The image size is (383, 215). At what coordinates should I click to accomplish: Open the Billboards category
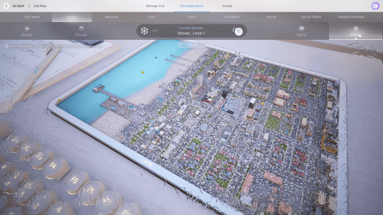(112, 17)
